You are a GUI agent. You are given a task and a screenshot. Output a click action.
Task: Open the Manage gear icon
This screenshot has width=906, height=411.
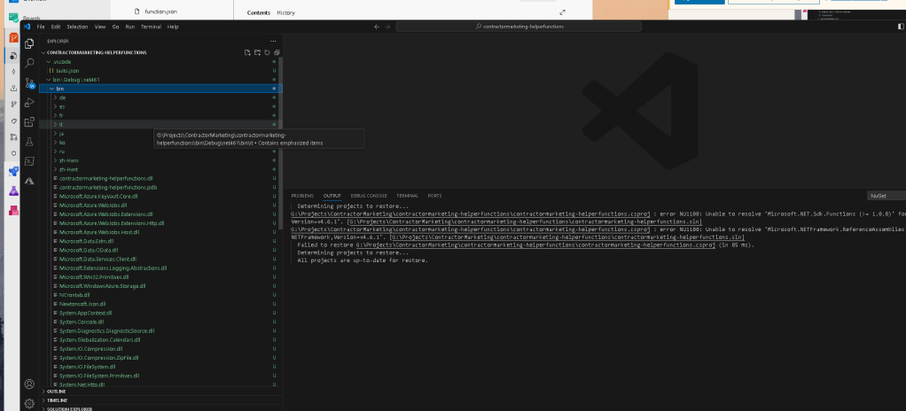pos(29,403)
